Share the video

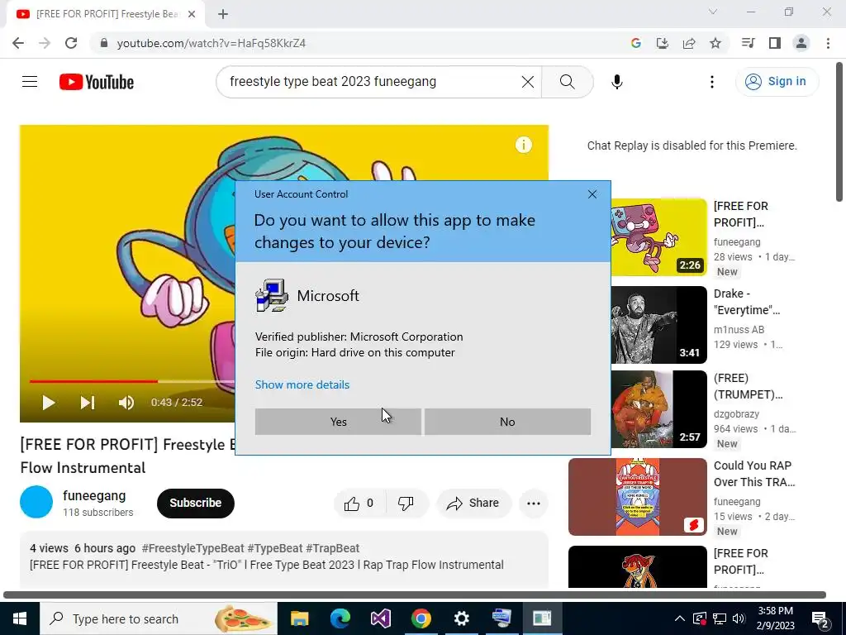473,504
